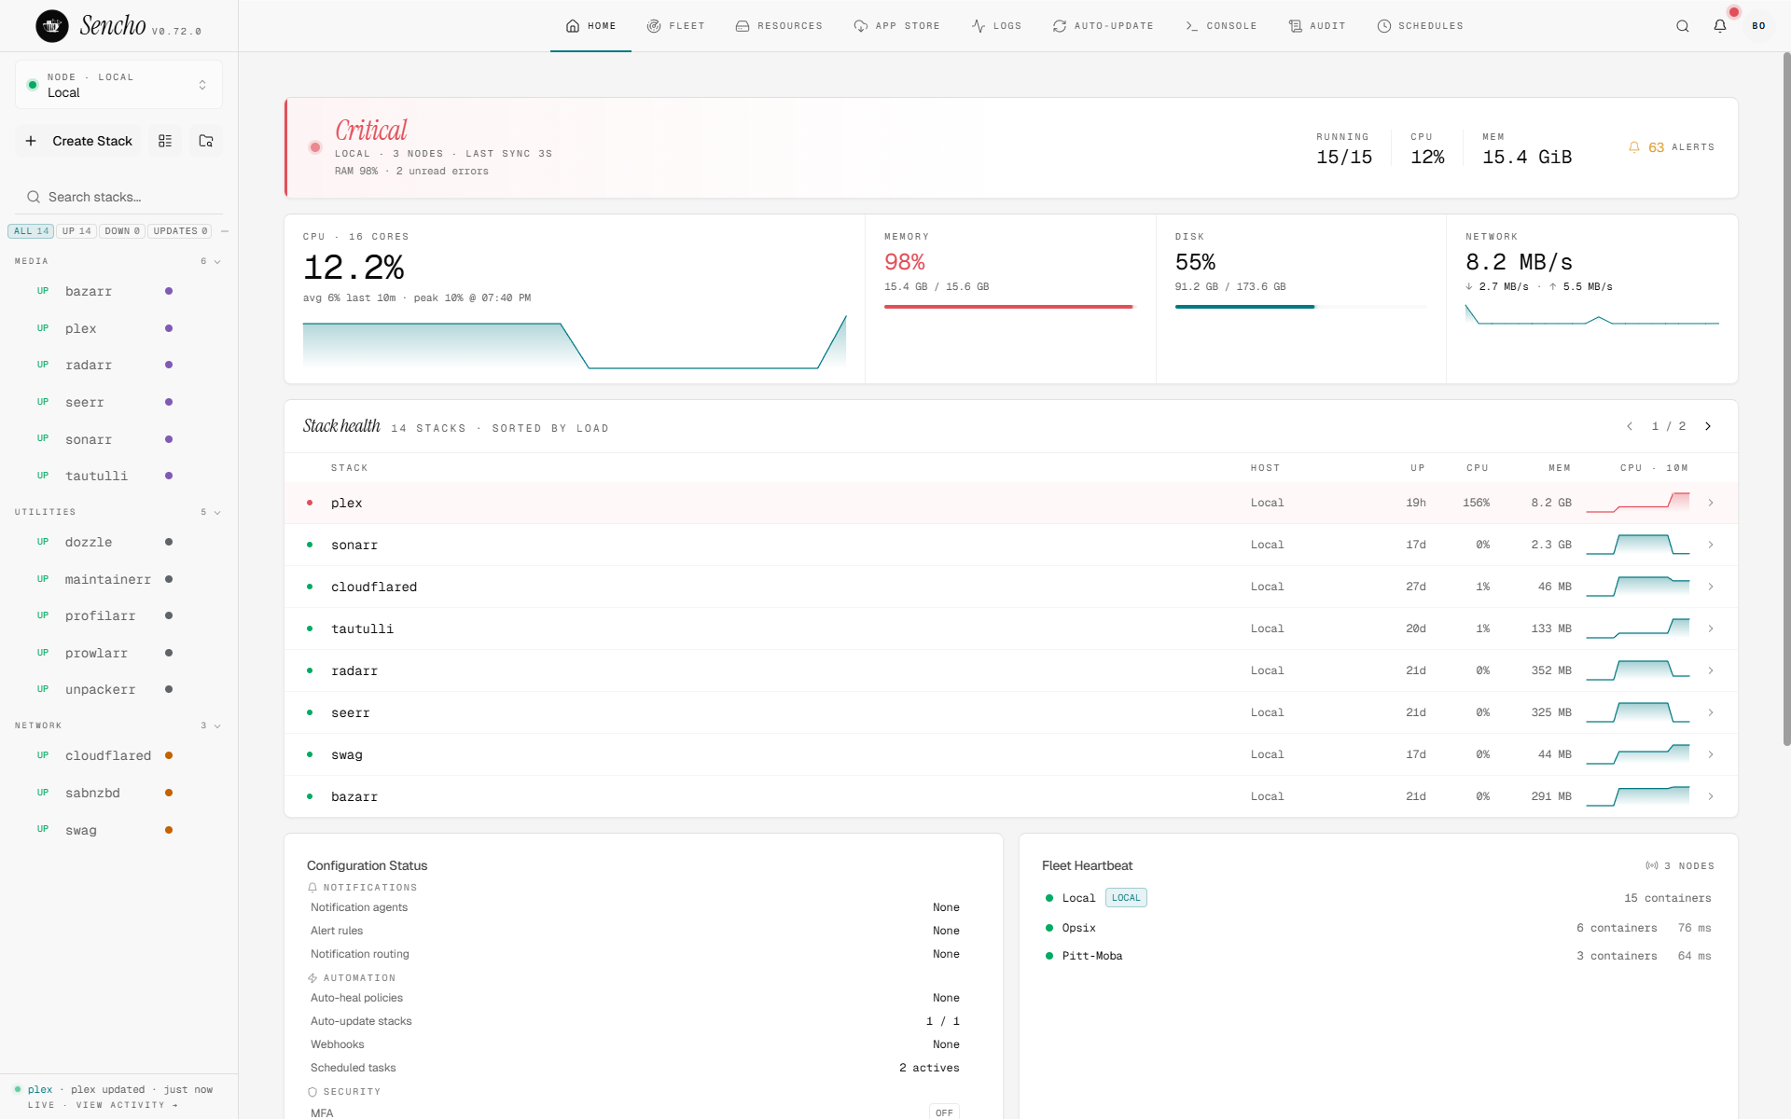The height and width of the screenshot is (1119, 1791).
Task: Open the search magnifier in top bar
Action: coord(1683,26)
